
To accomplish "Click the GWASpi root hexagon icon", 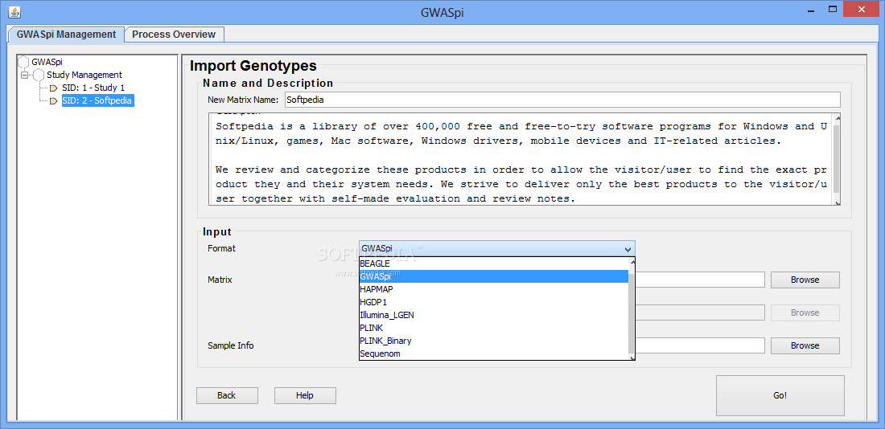I will (23, 62).
